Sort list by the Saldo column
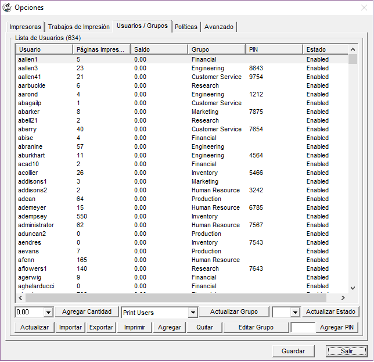374x362 pixels. [x=159, y=49]
